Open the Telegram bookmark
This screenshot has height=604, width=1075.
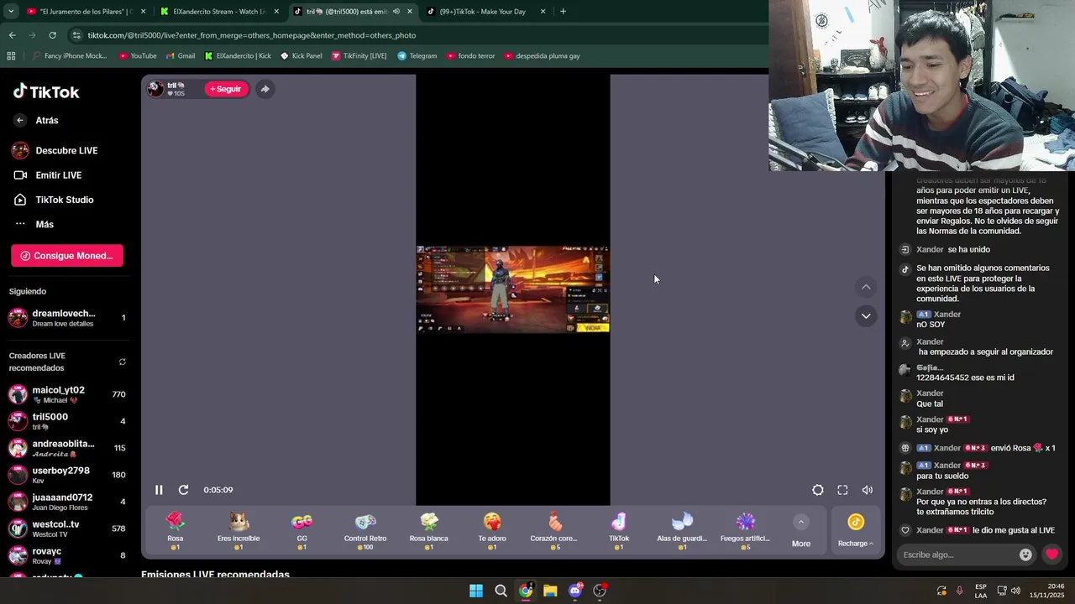[417, 56]
